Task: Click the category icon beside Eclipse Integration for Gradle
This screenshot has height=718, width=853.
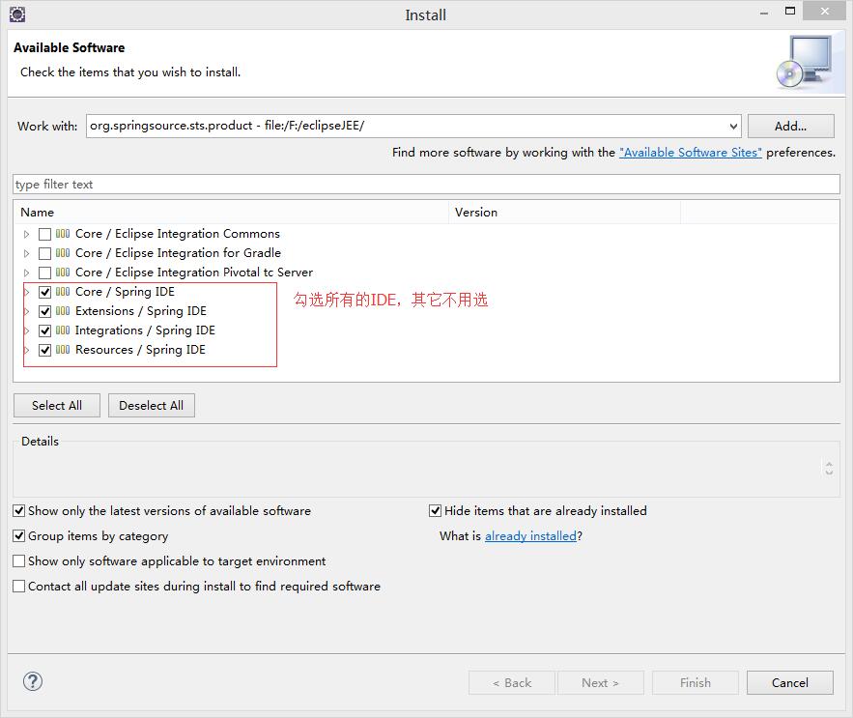Action: (63, 253)
